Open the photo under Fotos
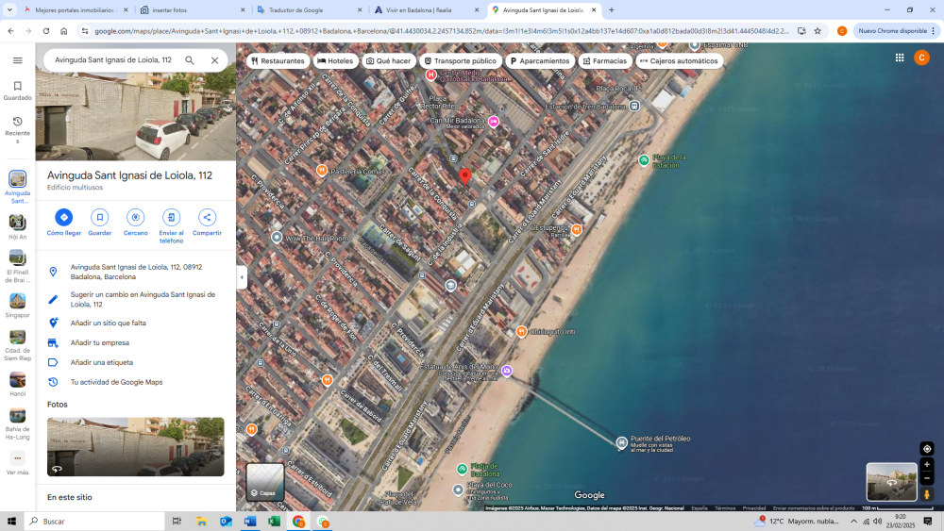This screenshot has width=944, height=531. (x=135, y=447)
